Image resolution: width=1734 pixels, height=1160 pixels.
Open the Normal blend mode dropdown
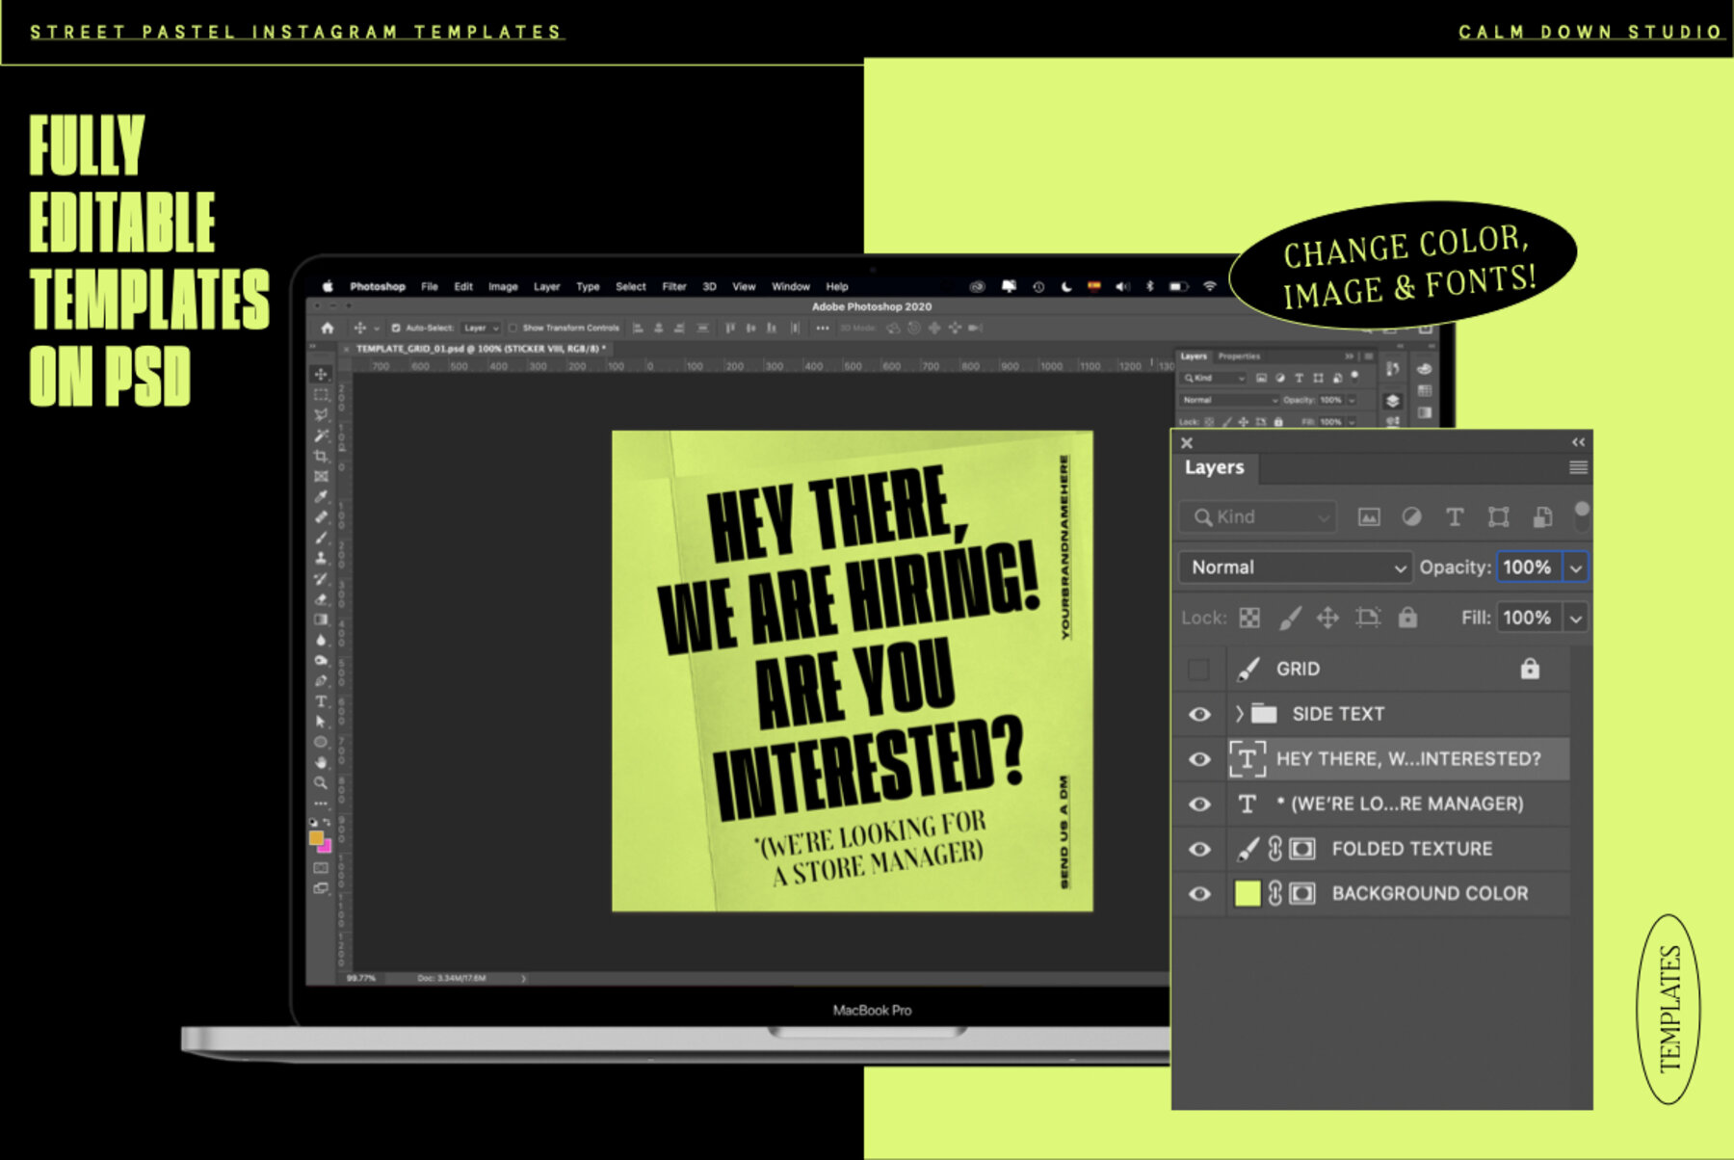(x=1295, y=567)
